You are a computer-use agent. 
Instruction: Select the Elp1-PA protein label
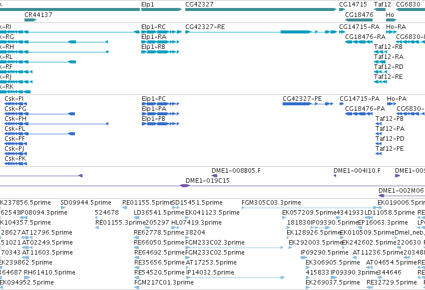pyautogui.click(x=154, y=109)
